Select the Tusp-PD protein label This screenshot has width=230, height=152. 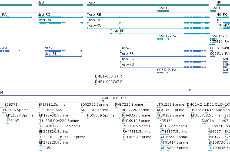tap(127, 64)
